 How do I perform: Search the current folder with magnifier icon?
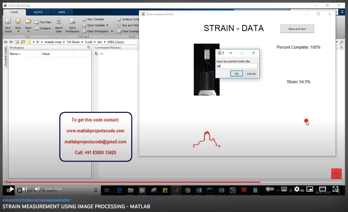coord(342,42)
